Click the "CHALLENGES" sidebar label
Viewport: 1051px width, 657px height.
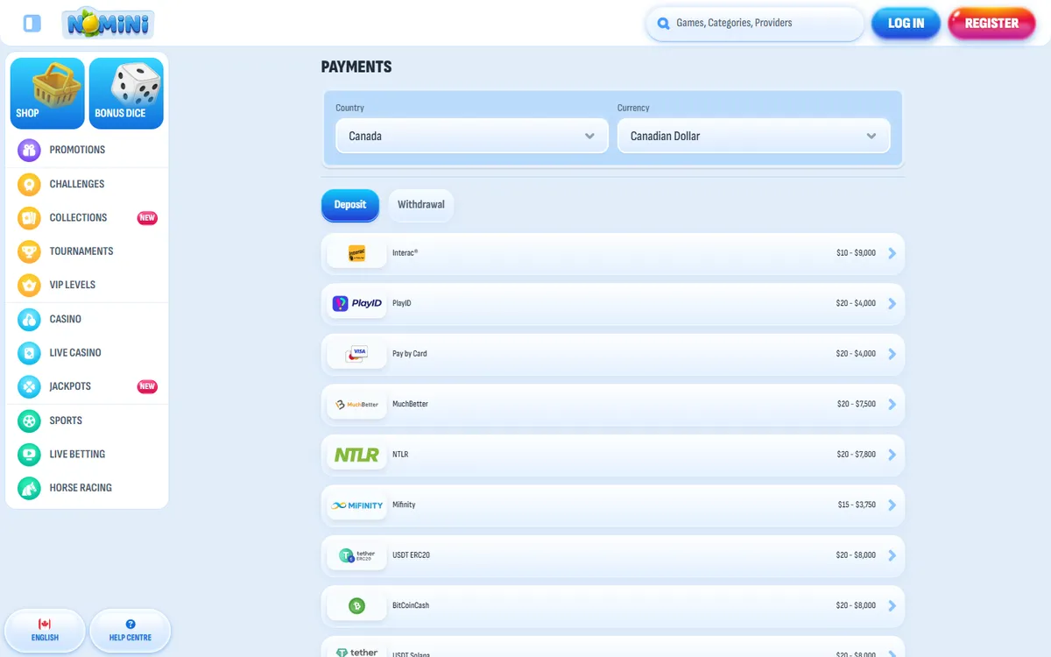[x=77, y=184]
